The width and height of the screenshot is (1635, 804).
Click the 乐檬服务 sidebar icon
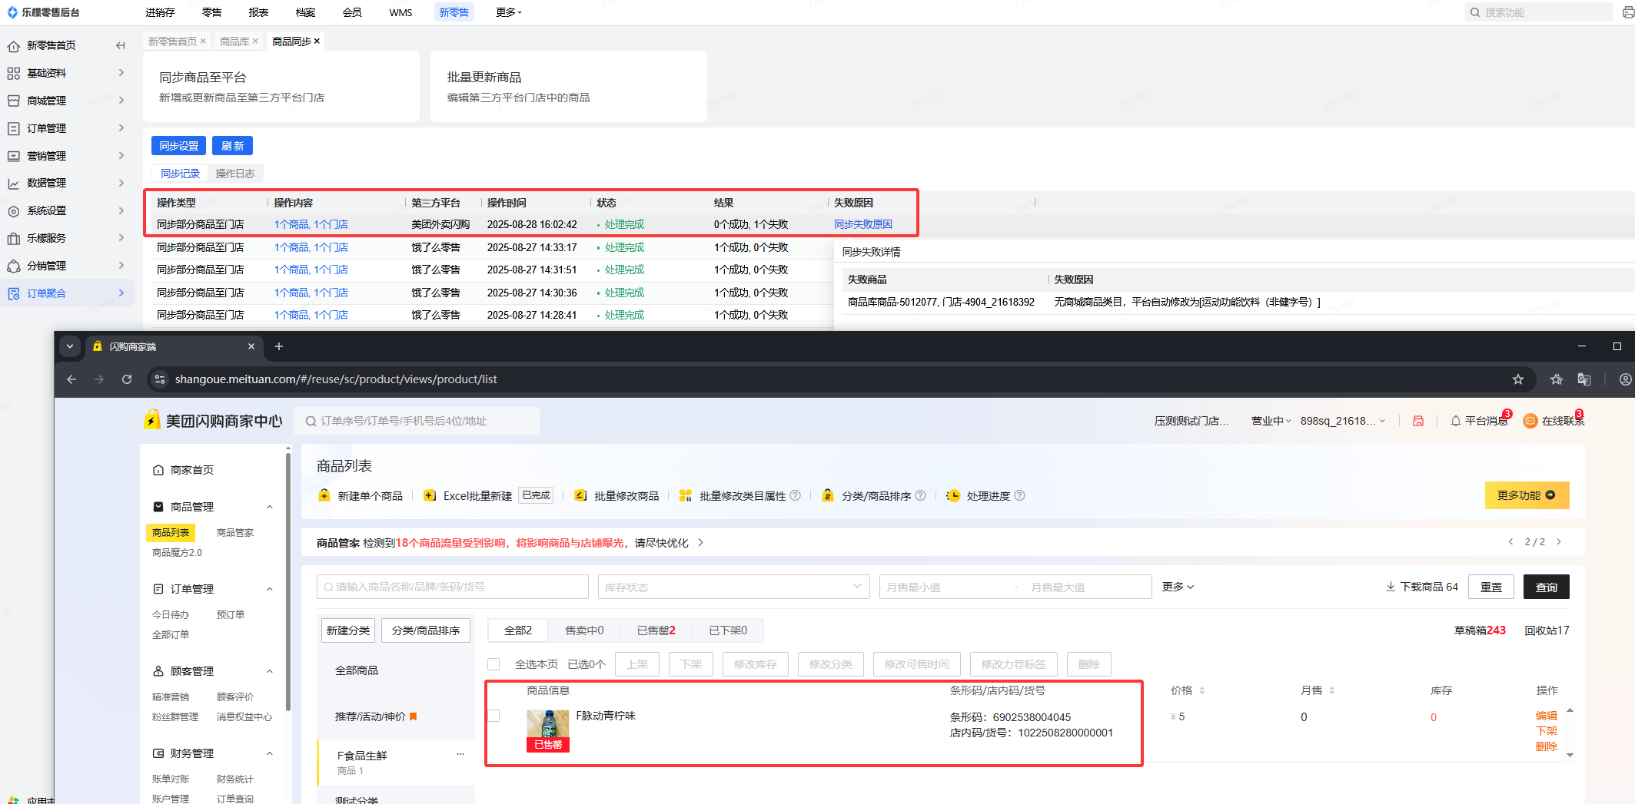pos(13,238)
